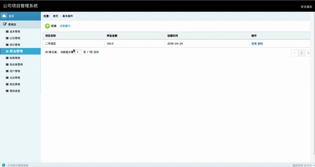Viewport: 315px width, 167px height.
Task: Click the 公司项目管理系统 header title
Action: click(20, 6)
